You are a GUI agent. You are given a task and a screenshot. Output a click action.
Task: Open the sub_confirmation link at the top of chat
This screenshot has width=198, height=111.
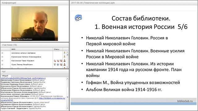(23, 78)
